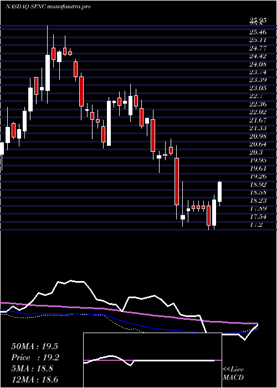Click the 19.26 price axis label
This screenshot has height=388, width=277.
coord(258,176)
